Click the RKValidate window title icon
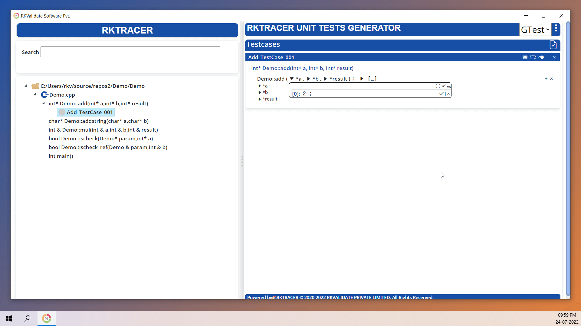This screenshot has height=326, width=581. coord(16,16)
